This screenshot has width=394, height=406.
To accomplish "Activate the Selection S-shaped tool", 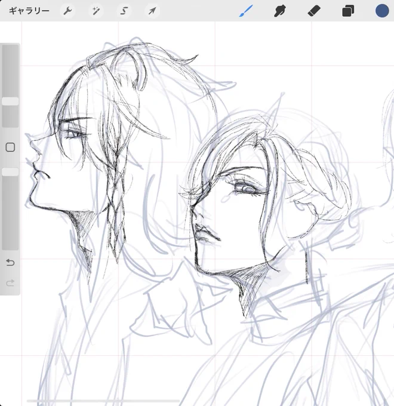I will [124, 11].
